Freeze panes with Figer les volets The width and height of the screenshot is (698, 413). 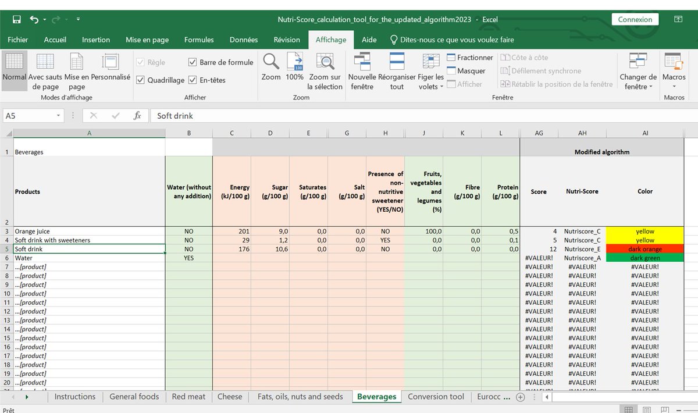coord(430,70)
